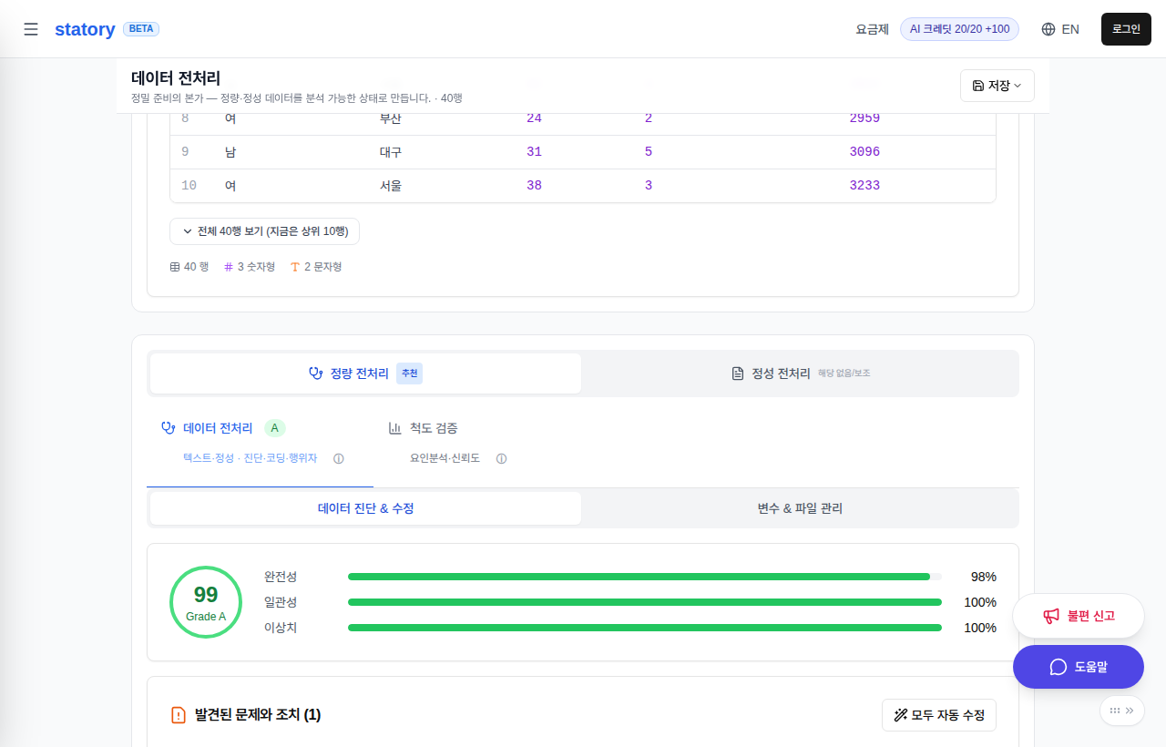
Task: Click the grade A badge
Action: [x=275, y=428]
